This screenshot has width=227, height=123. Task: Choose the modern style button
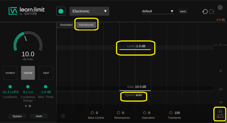pos(10,73)
